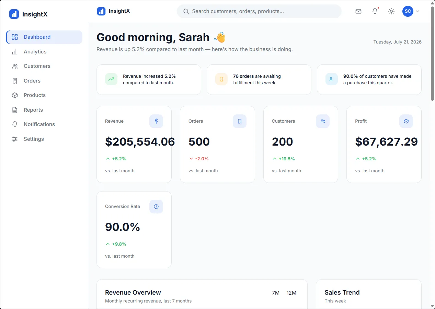
Task: Click the Analytics bar chart icon
Action: point(15,52)
